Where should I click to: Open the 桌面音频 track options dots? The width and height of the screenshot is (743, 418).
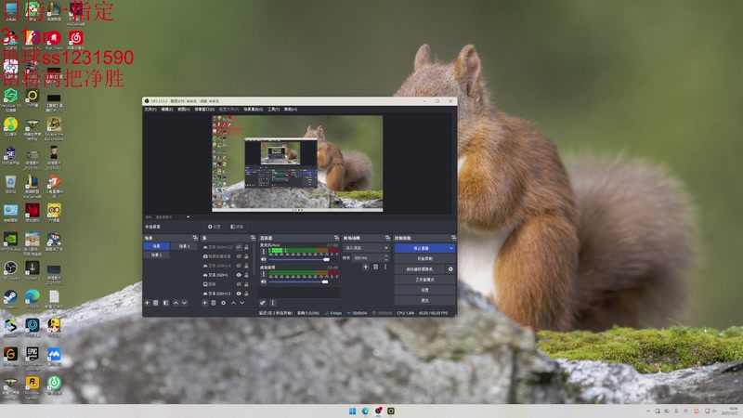(x=264, y=274)
